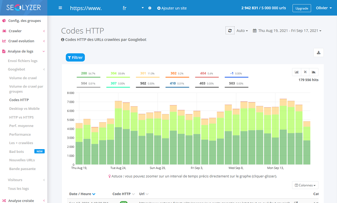Open the Colonnes column selector
Screen dimensions: 337x203
(x=305, y=185)
